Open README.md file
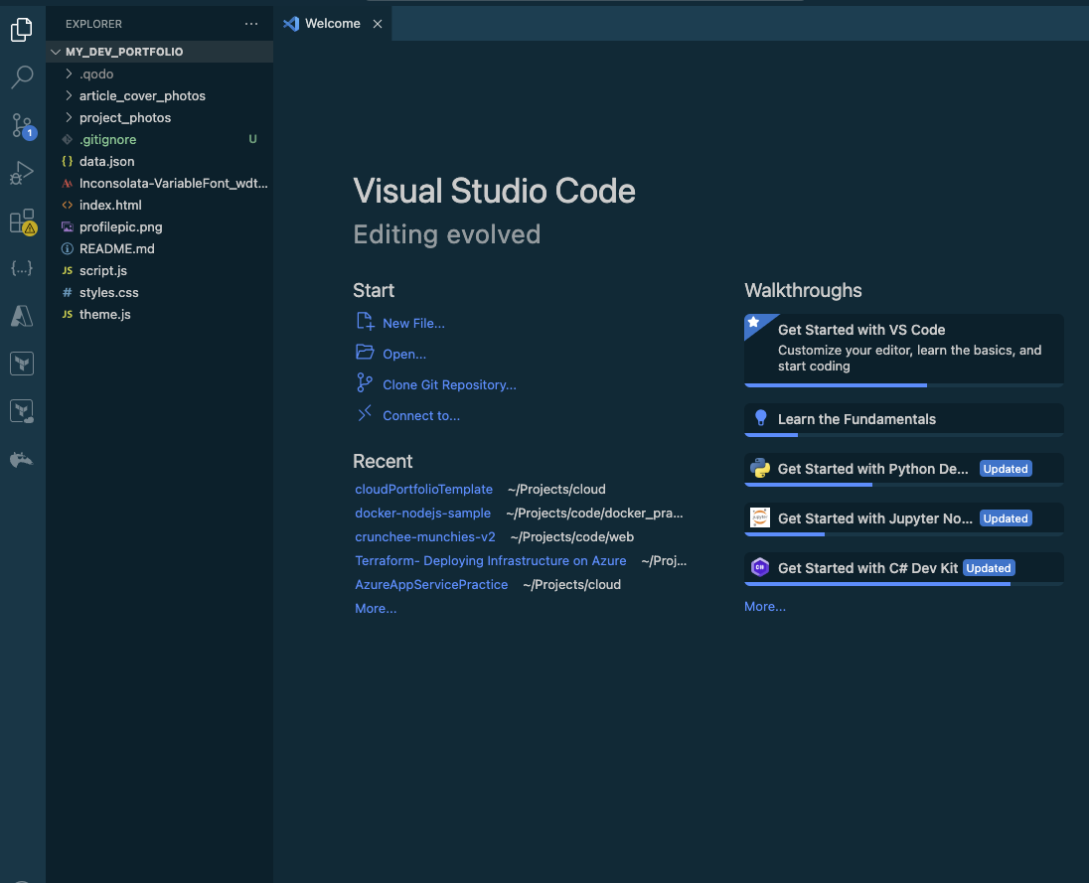1089x883 pixels. click(159, 248)
